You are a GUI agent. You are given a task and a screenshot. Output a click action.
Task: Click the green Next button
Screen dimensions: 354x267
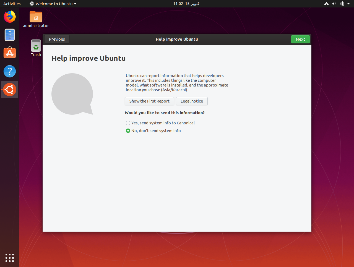(x=300, y=39)
